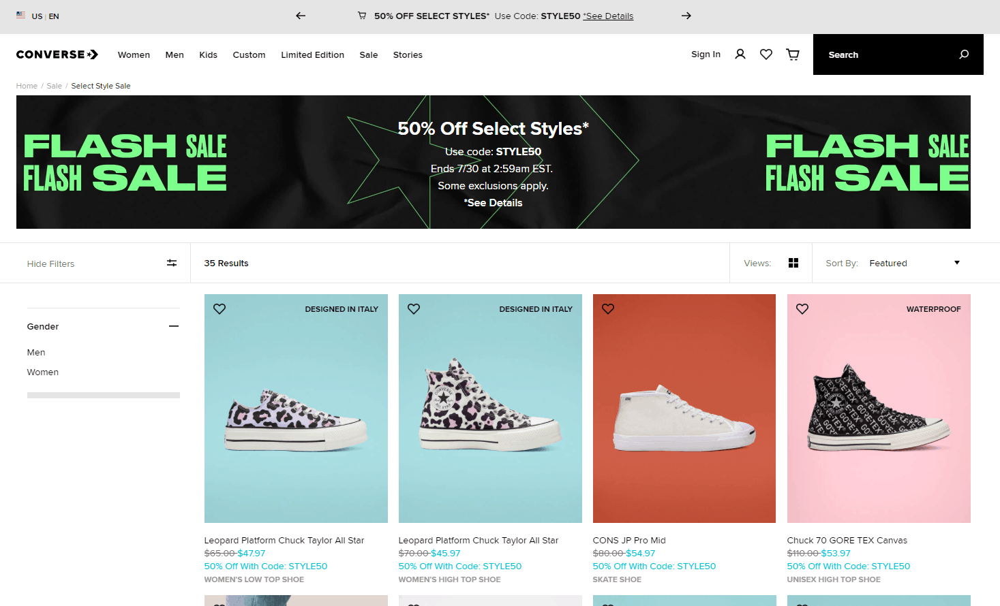The image size is (1000, 606).
Task: Open the favorites heart icon in header
Action: click(x=766, y=54)
